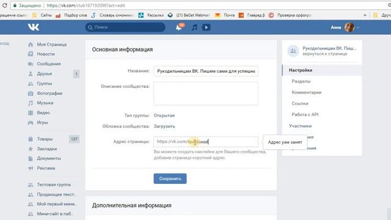Open the video play icon in header
This screenshot has height=220, width=391.
[206, 27]
